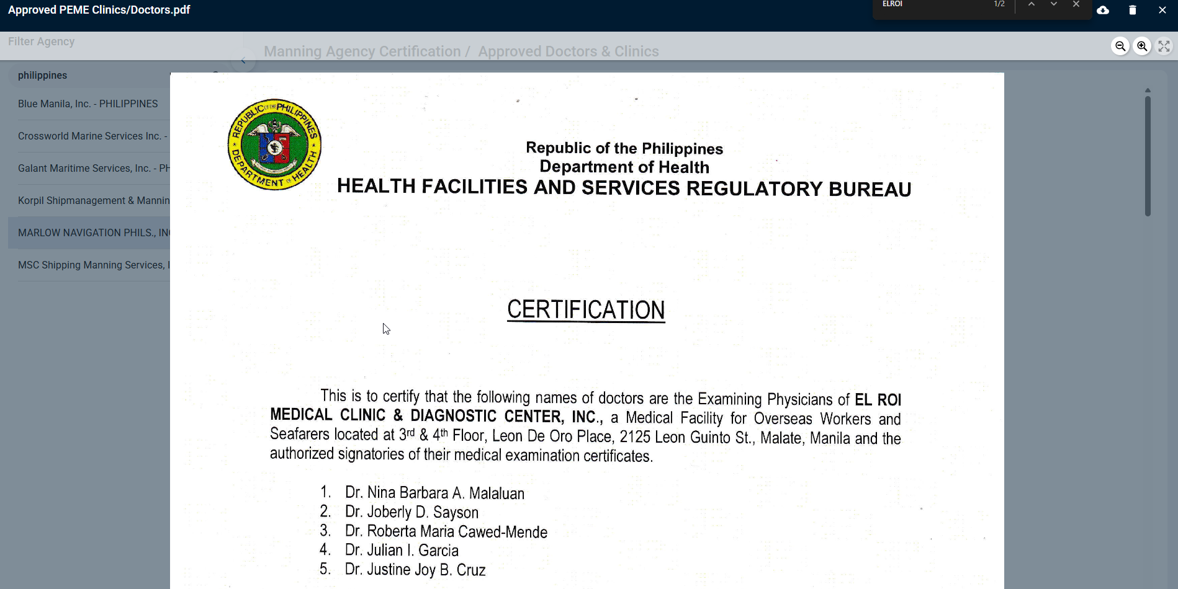Image resolution: width=1178 pixels, height=589 pixels.
Task: Click Dr. Roberta Maria Cawed-Mende name
Action: pyautogui.click(x=446, y=531)
